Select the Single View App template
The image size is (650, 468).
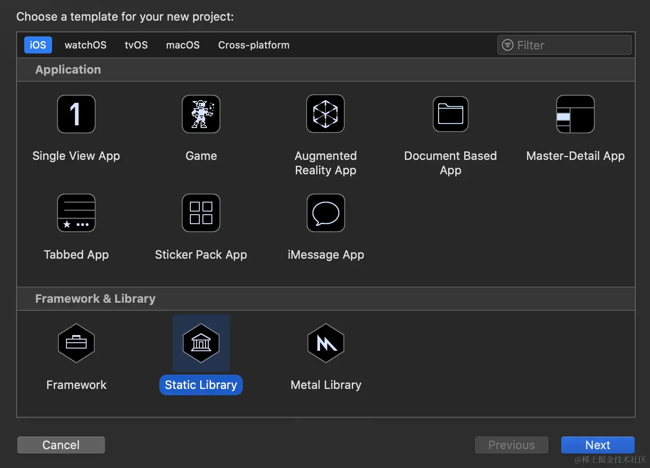(x=76, y=114)
